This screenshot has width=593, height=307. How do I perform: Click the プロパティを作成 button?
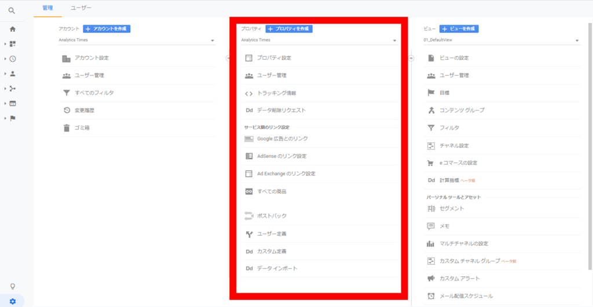[289, 28]
